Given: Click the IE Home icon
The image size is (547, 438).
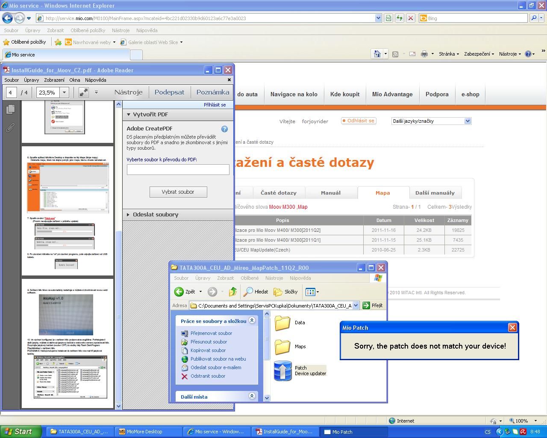Looking at the screenshot, I should (377, 54).
